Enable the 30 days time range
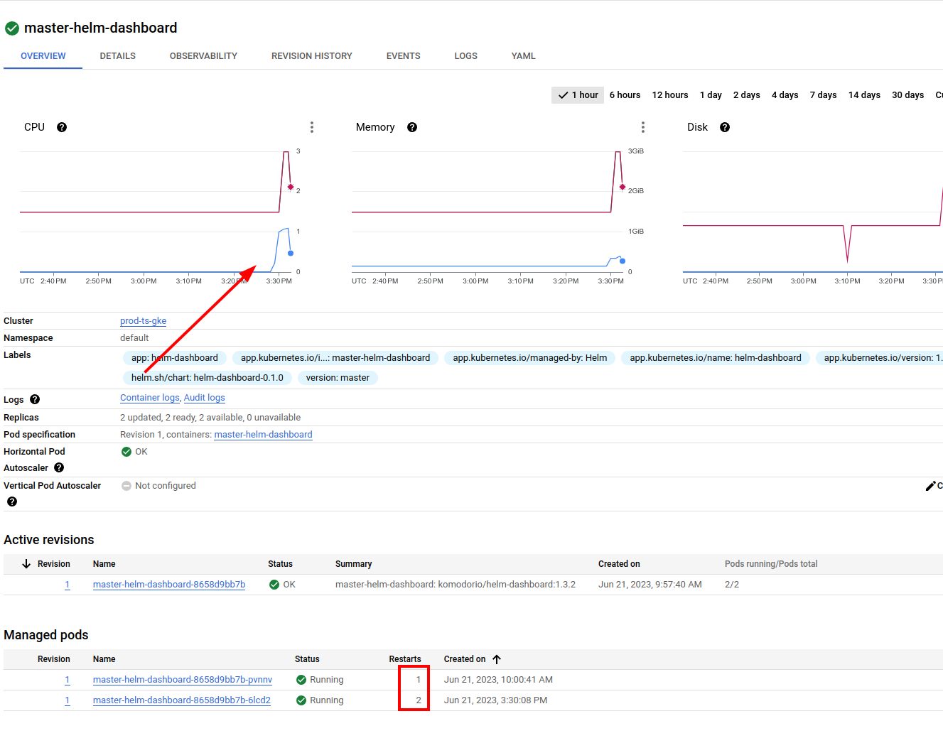This screenshot has width=943, height=748. [907, 94]
